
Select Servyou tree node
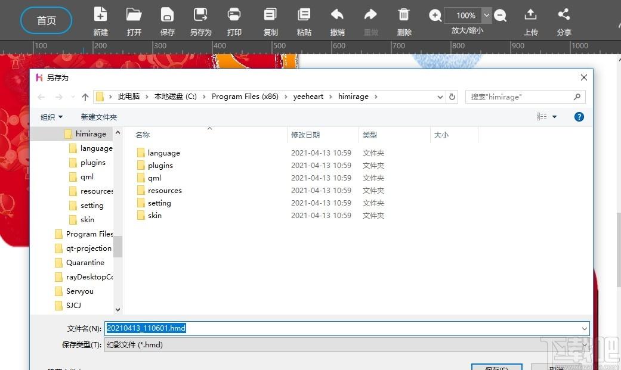[75, 291]
